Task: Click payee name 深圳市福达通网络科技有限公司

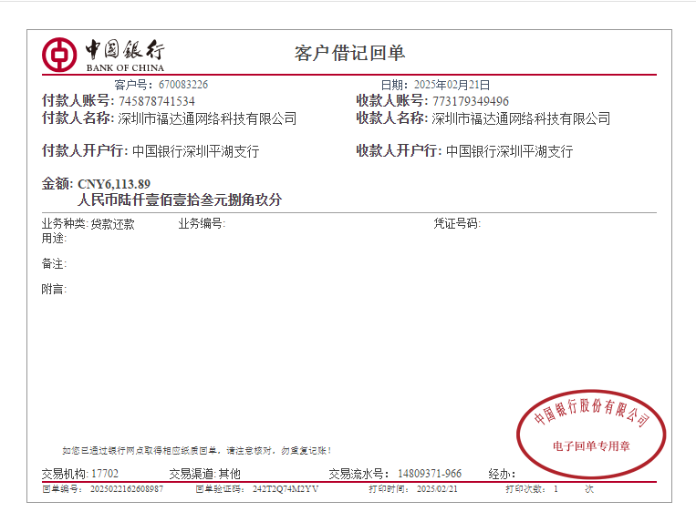Action: pyautogui.click(x=521, y=118)
